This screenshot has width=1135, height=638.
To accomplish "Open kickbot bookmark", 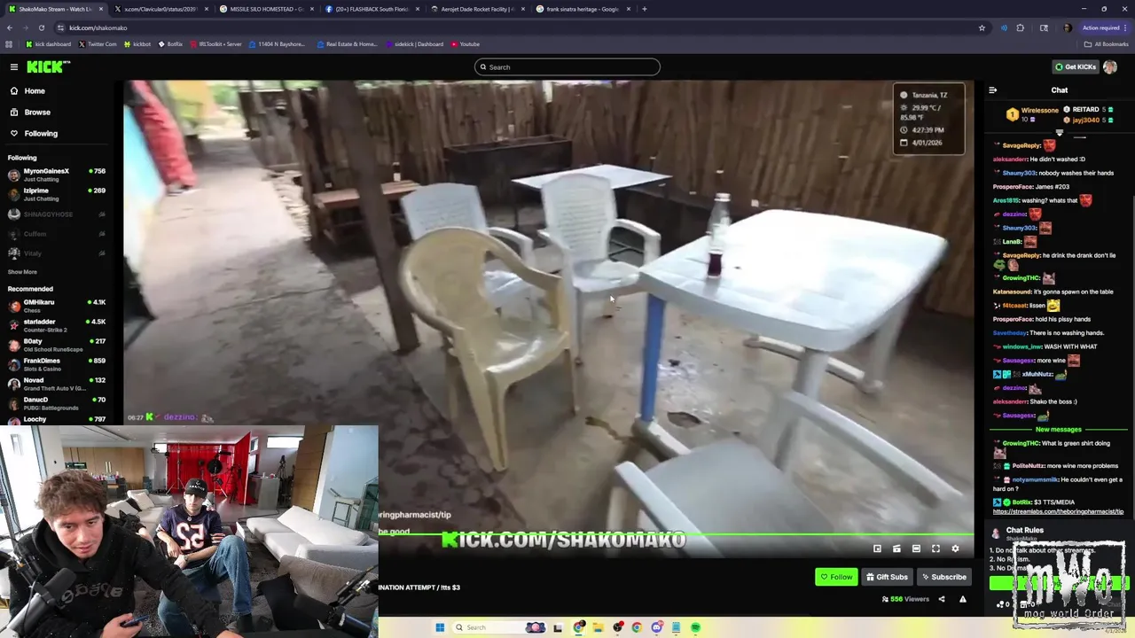I will point(137,43).
